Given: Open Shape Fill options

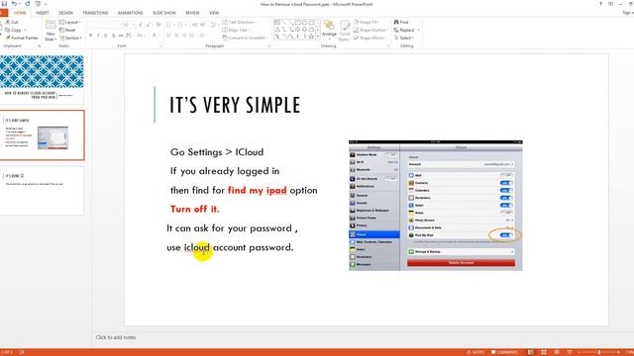Looking at the screenshot, I should (367, 22).
